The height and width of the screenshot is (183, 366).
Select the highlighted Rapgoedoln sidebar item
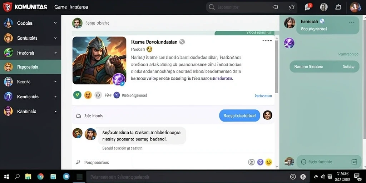coord(30,67)
